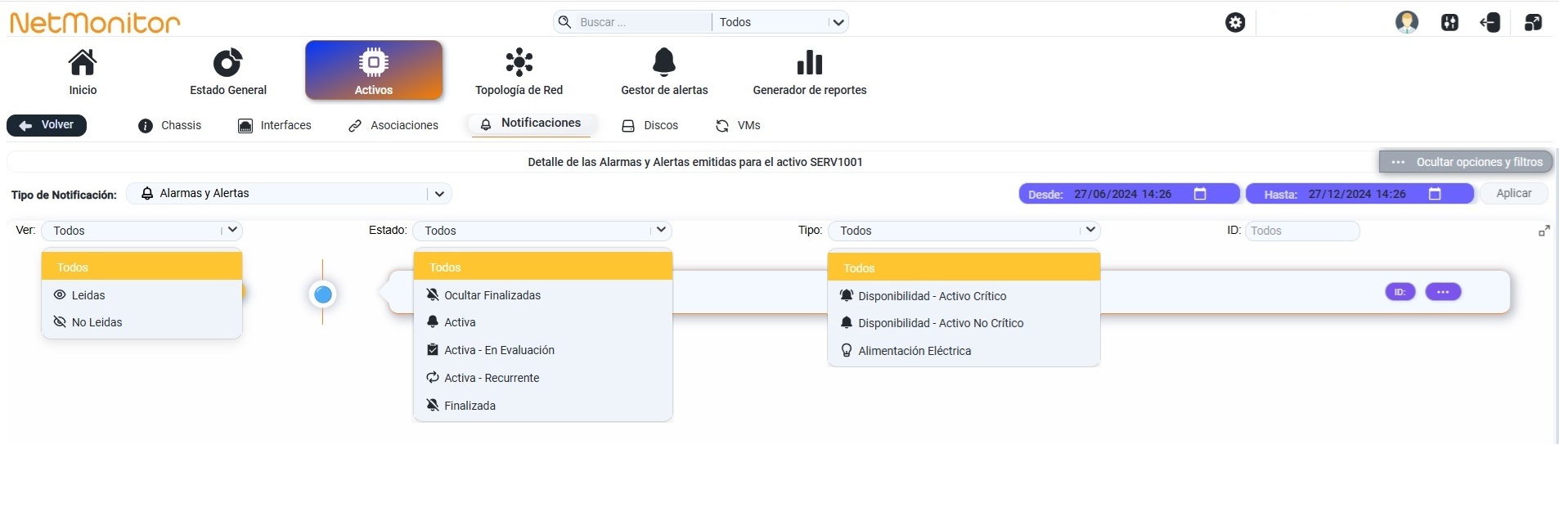Viewport: 1559px width, 530px height.
Task: Switch to the VMs tab
Action: (x=738, y=125)
